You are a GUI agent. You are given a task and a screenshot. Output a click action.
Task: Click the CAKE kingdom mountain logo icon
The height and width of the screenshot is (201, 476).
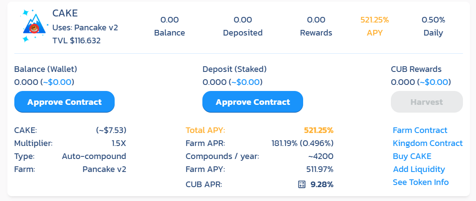(x=34, y=26)
